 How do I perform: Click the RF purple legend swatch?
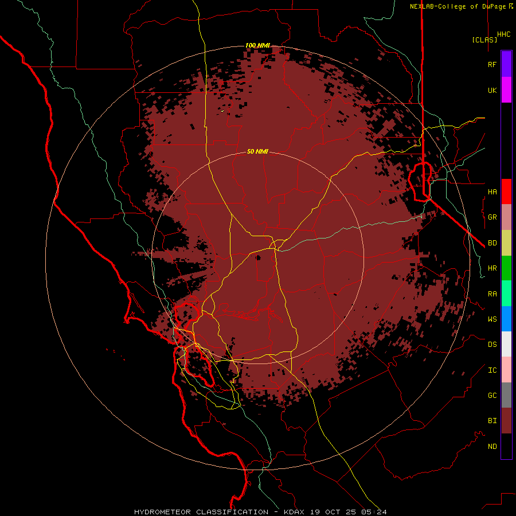pyautogui.click(x=506, y=64)
